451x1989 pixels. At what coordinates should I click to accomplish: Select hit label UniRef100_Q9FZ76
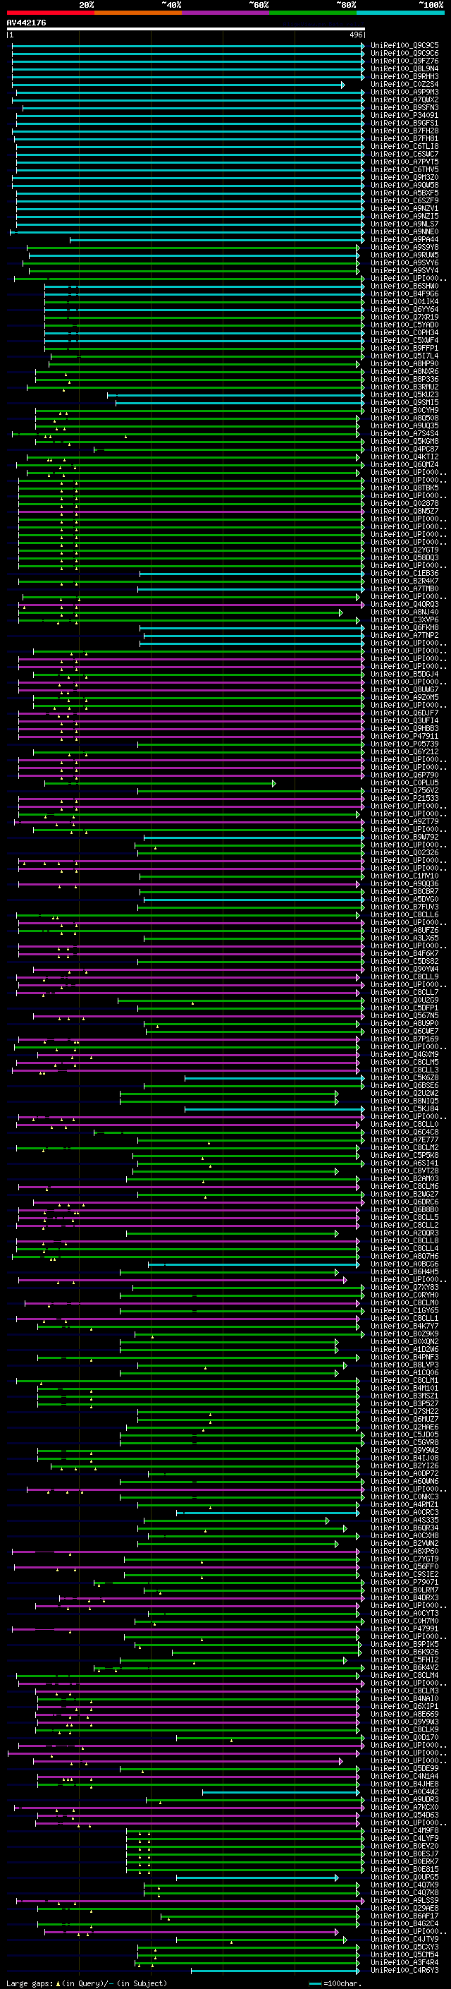404,61
